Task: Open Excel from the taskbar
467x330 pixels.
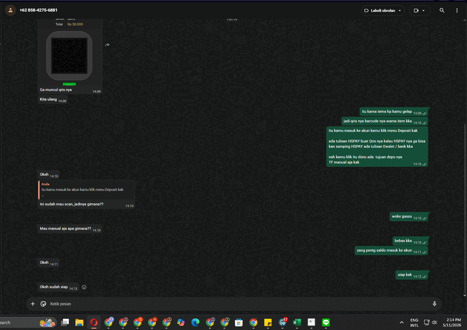Action: coord(297,322)
